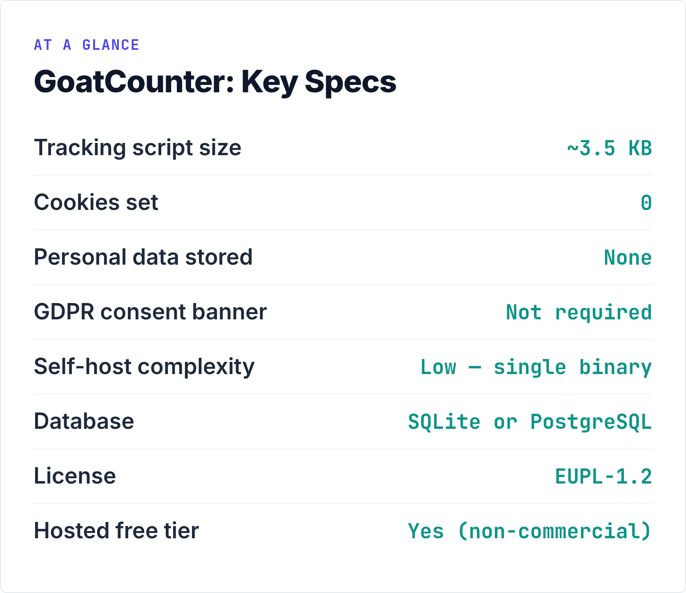Click the 'SQLite or PostgreSQL' value
The height and width of the screenshot is (593, 686).
[x=530, y=422]
